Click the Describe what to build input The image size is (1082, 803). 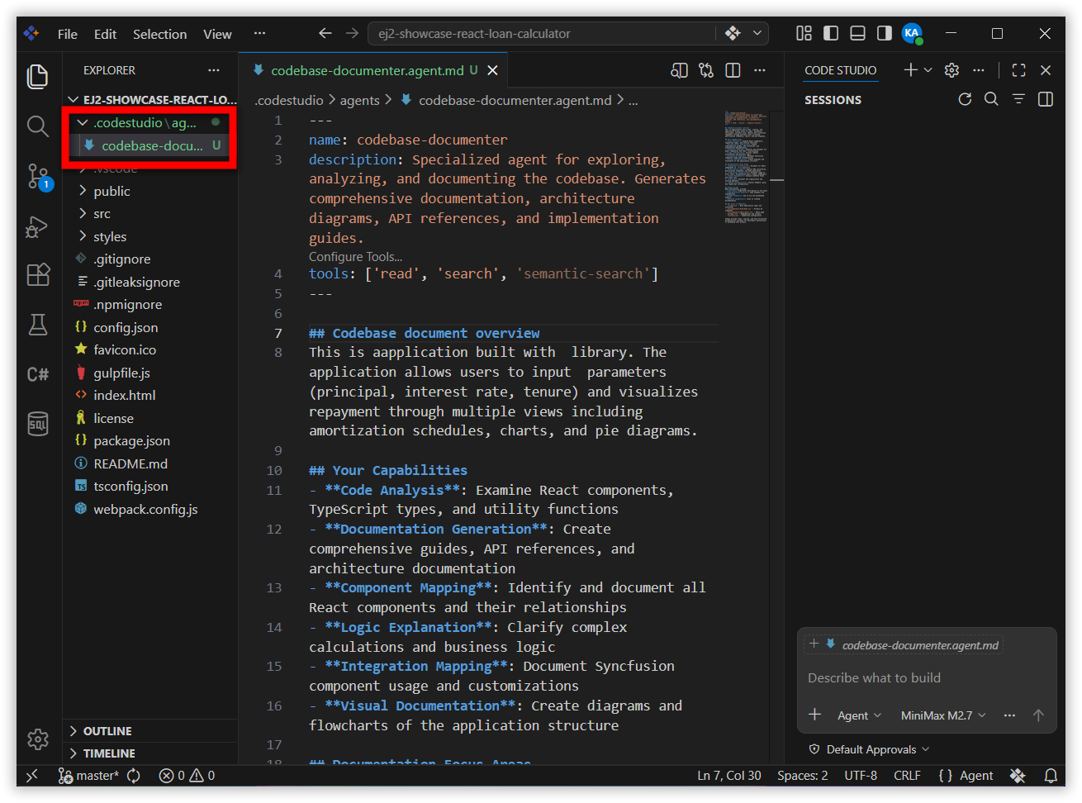tap(927, 678)
